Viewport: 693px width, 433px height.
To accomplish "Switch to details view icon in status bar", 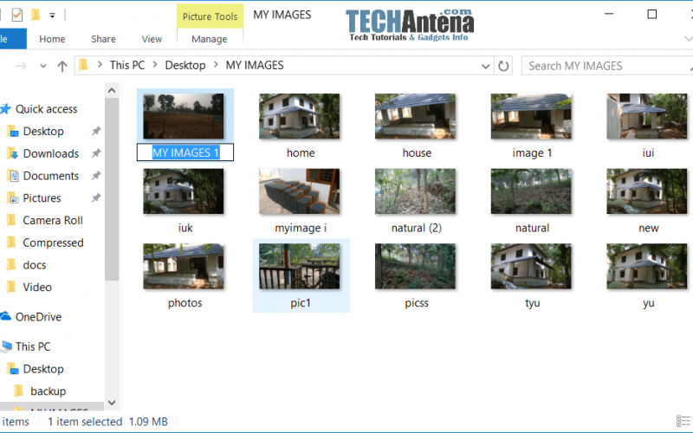I will [683, 421].
